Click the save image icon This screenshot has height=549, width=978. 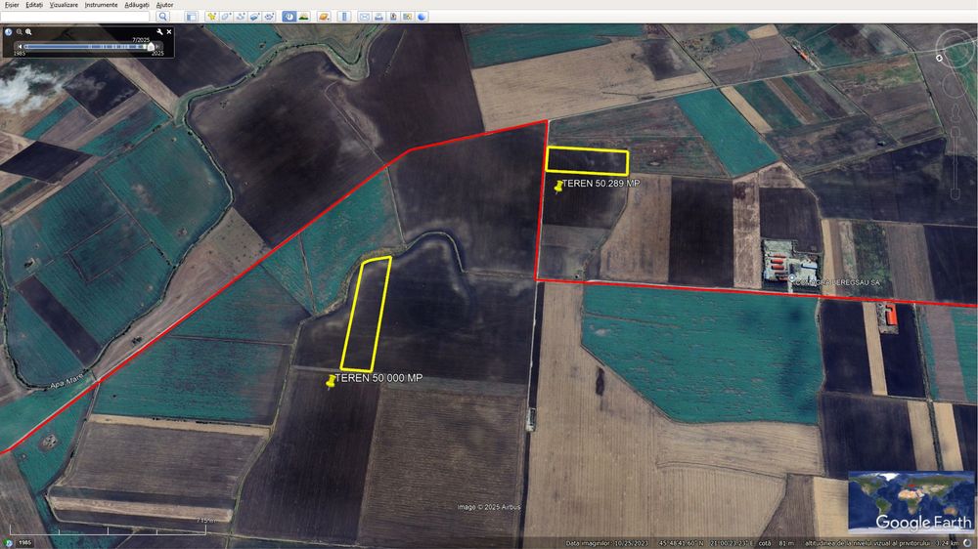(x=393, y=17)
